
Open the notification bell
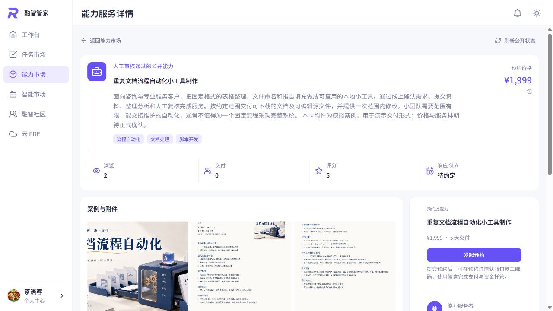point(518,13)
